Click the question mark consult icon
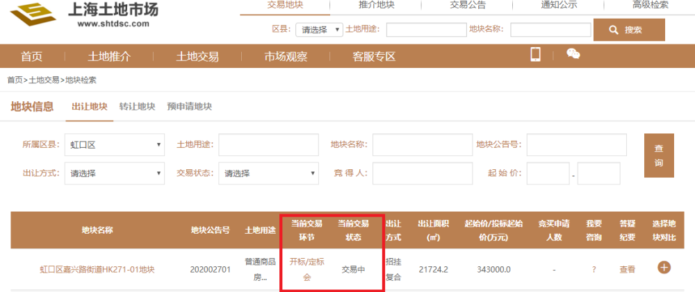Viewport: 695px width, 292px height. click(x=594, y=269)
